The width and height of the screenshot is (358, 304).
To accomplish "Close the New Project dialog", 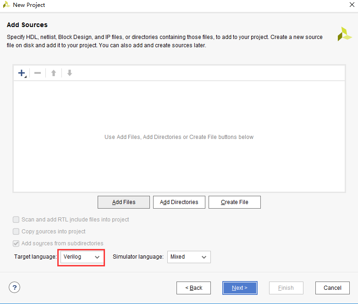I will pyautogui.click(x=352, y=5).
